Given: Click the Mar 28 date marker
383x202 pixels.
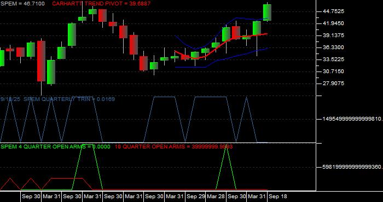Looking at the screenshot, I should (216, 197).
